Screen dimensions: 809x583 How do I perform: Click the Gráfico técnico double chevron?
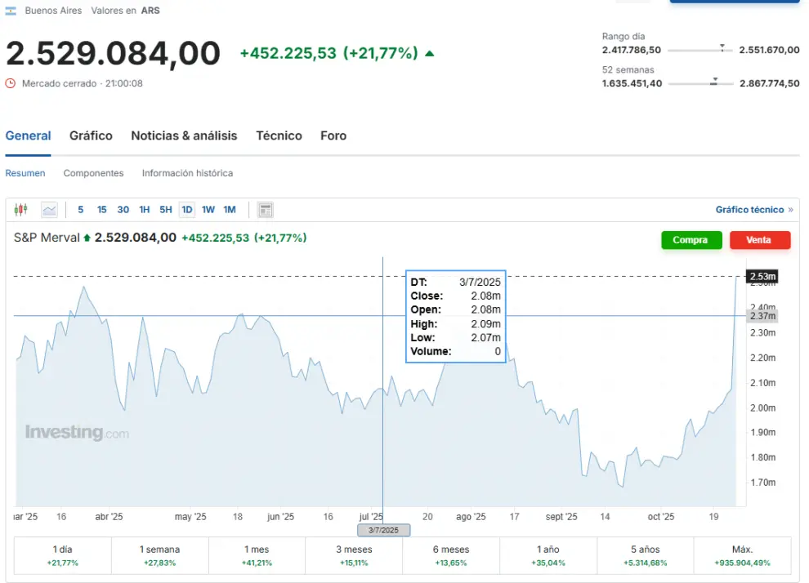(791, 210)
